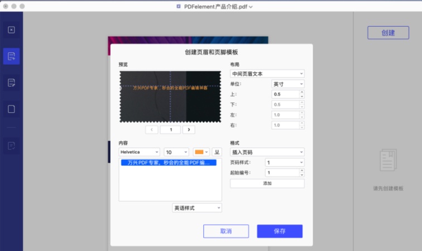
Task: Click the header preview thumbnail
Action: tap(170, 96)
